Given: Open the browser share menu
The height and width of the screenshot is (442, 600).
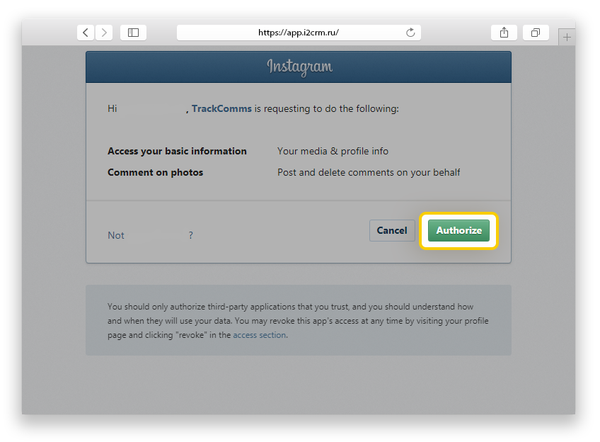Looking at the screenshot, I should point(504,33).
